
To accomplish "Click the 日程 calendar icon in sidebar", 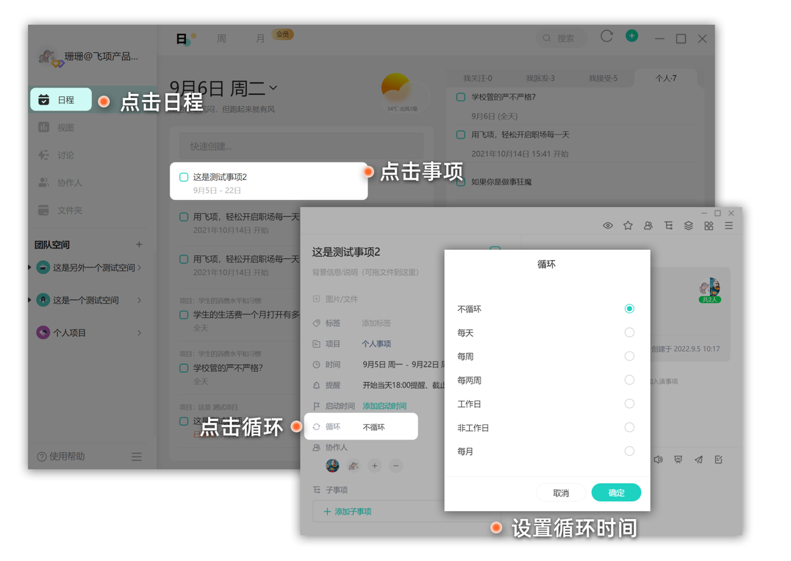I will 44,100.
